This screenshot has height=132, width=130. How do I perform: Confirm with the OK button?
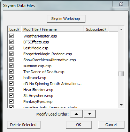coord(79,125)
